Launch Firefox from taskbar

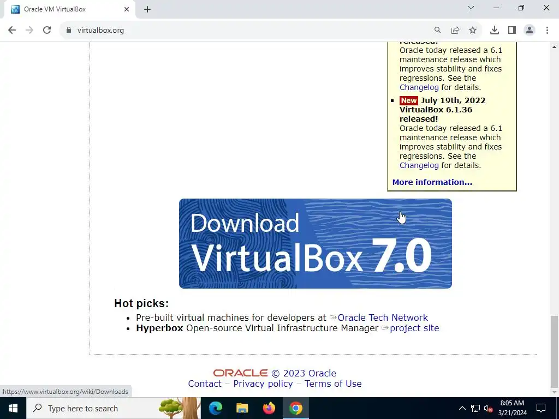point(269,408)
